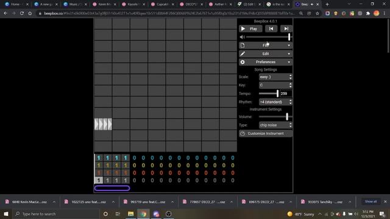Open the File menu dropdown
390x219 pixels.
pos(266,46)
